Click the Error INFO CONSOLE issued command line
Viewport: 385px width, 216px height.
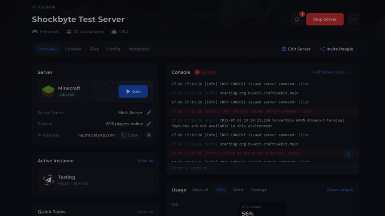coord(262,111)
